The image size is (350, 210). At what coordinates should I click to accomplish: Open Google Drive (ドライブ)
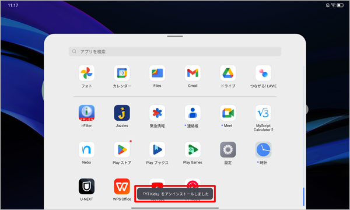click(228, 73)
